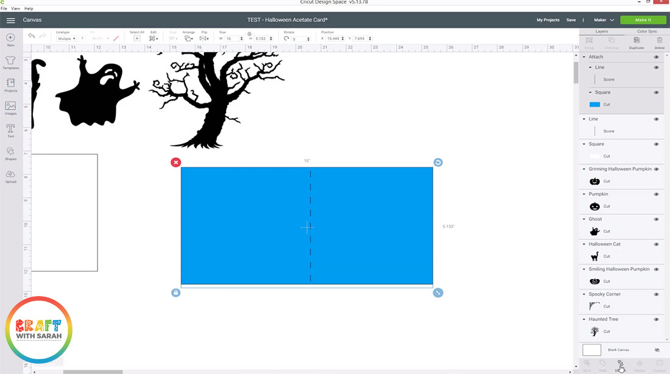Image resolution: width=670 pixels, height=374 pixels.
Task: Click the lock handle on selection
Action: point(175,293)
